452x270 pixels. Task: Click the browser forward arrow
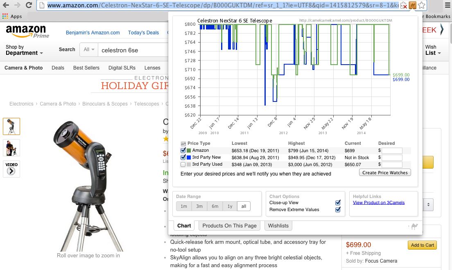17,5
